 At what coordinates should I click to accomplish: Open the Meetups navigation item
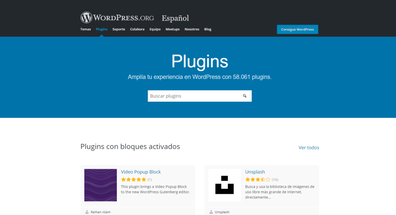(x=172, y=29)
